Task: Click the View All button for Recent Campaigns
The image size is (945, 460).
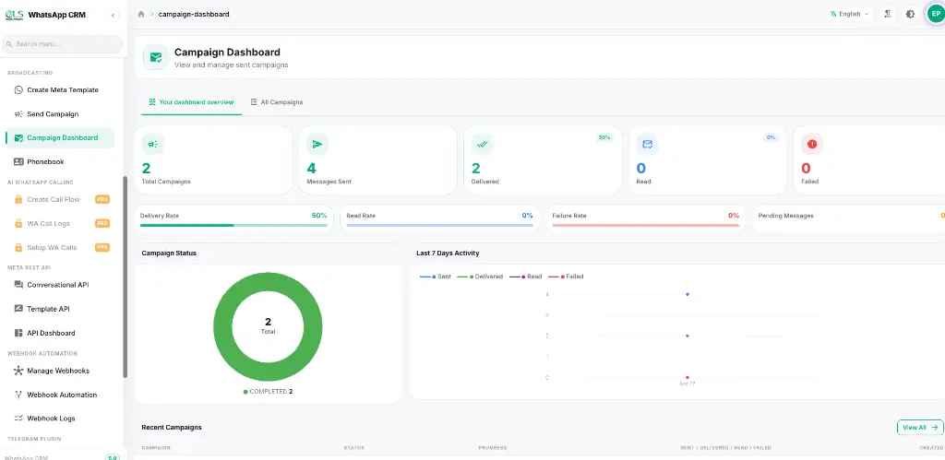Action: click(x=920, y=428)
